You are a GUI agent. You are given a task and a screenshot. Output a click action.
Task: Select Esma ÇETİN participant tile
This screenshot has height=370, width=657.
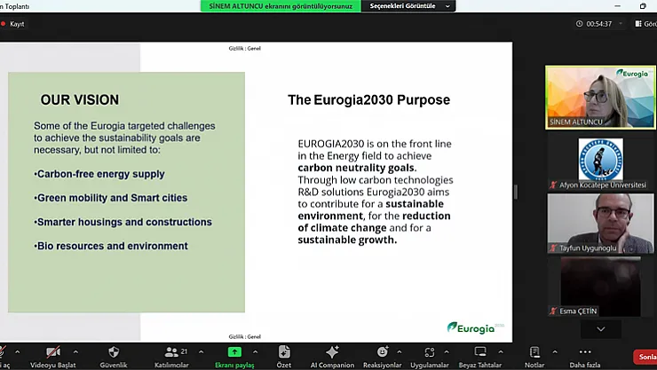600,287
